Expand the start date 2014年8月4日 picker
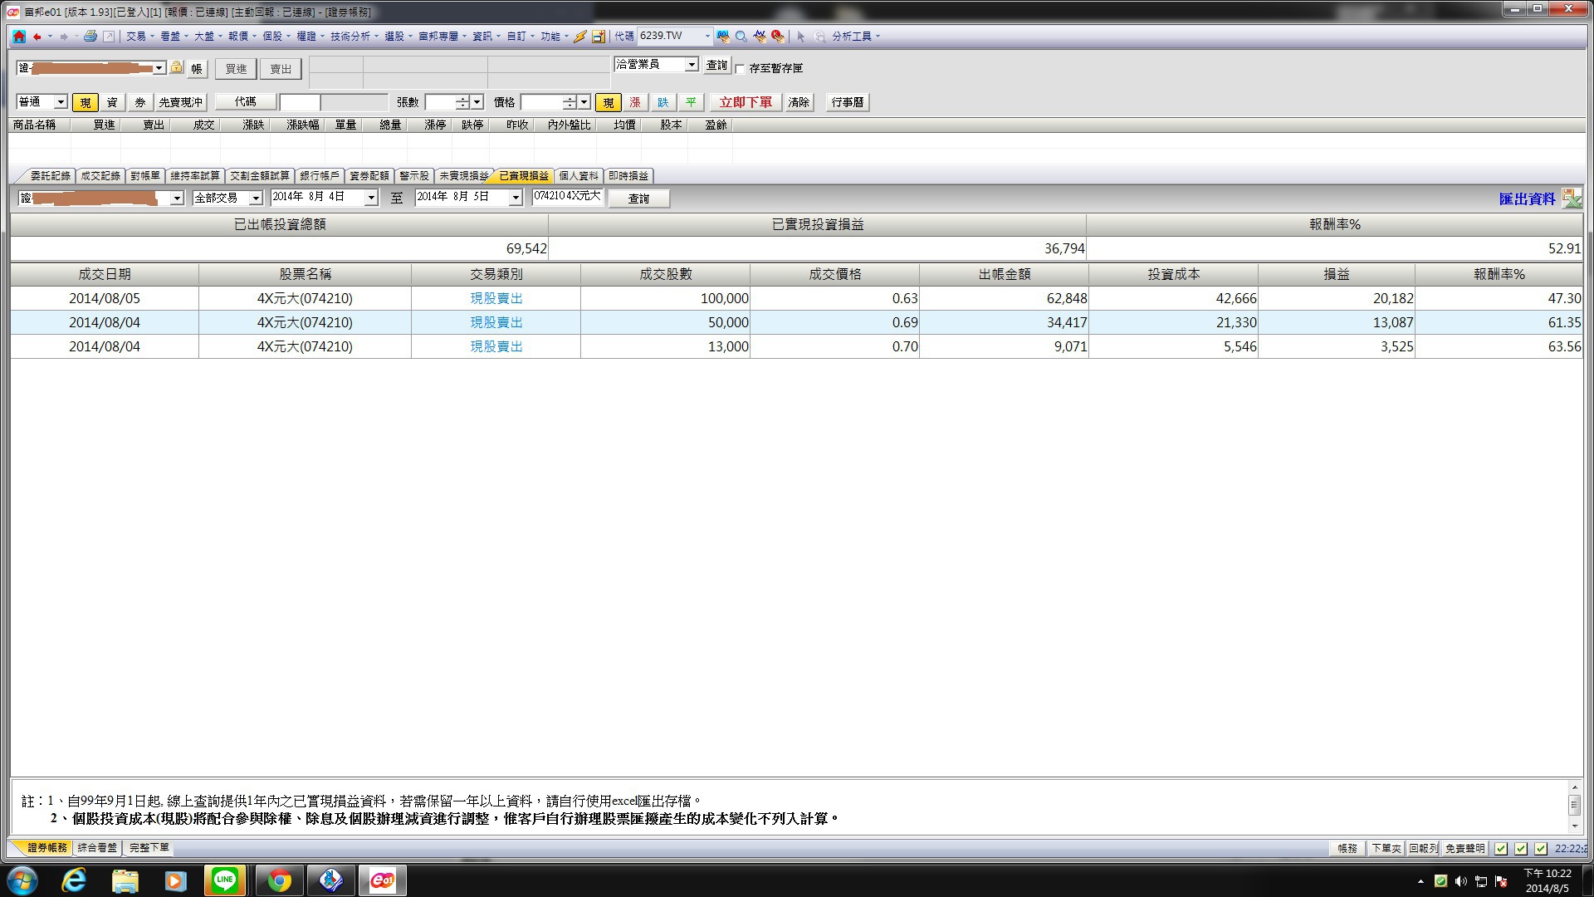The height and width of the screenshot is (897, 1594). coord(371,197)
